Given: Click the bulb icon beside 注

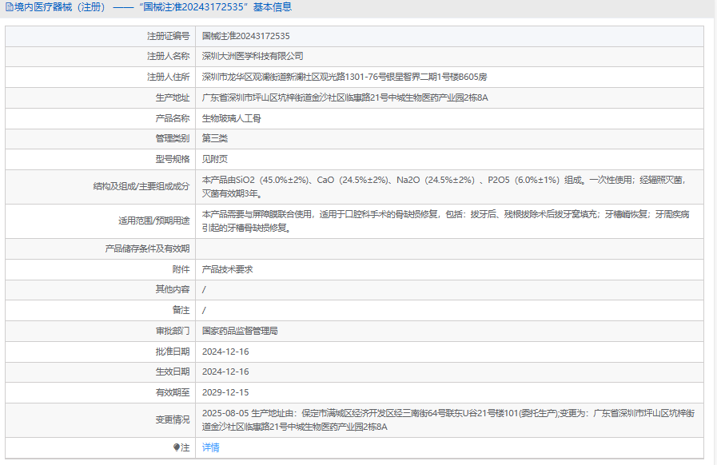Looking at the screenshot, I should point(177,447).
